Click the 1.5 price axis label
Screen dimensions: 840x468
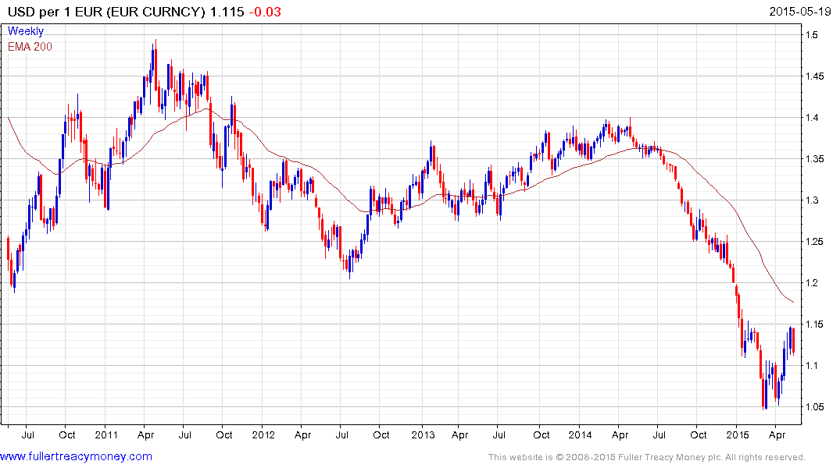click(x=812, y=35)
